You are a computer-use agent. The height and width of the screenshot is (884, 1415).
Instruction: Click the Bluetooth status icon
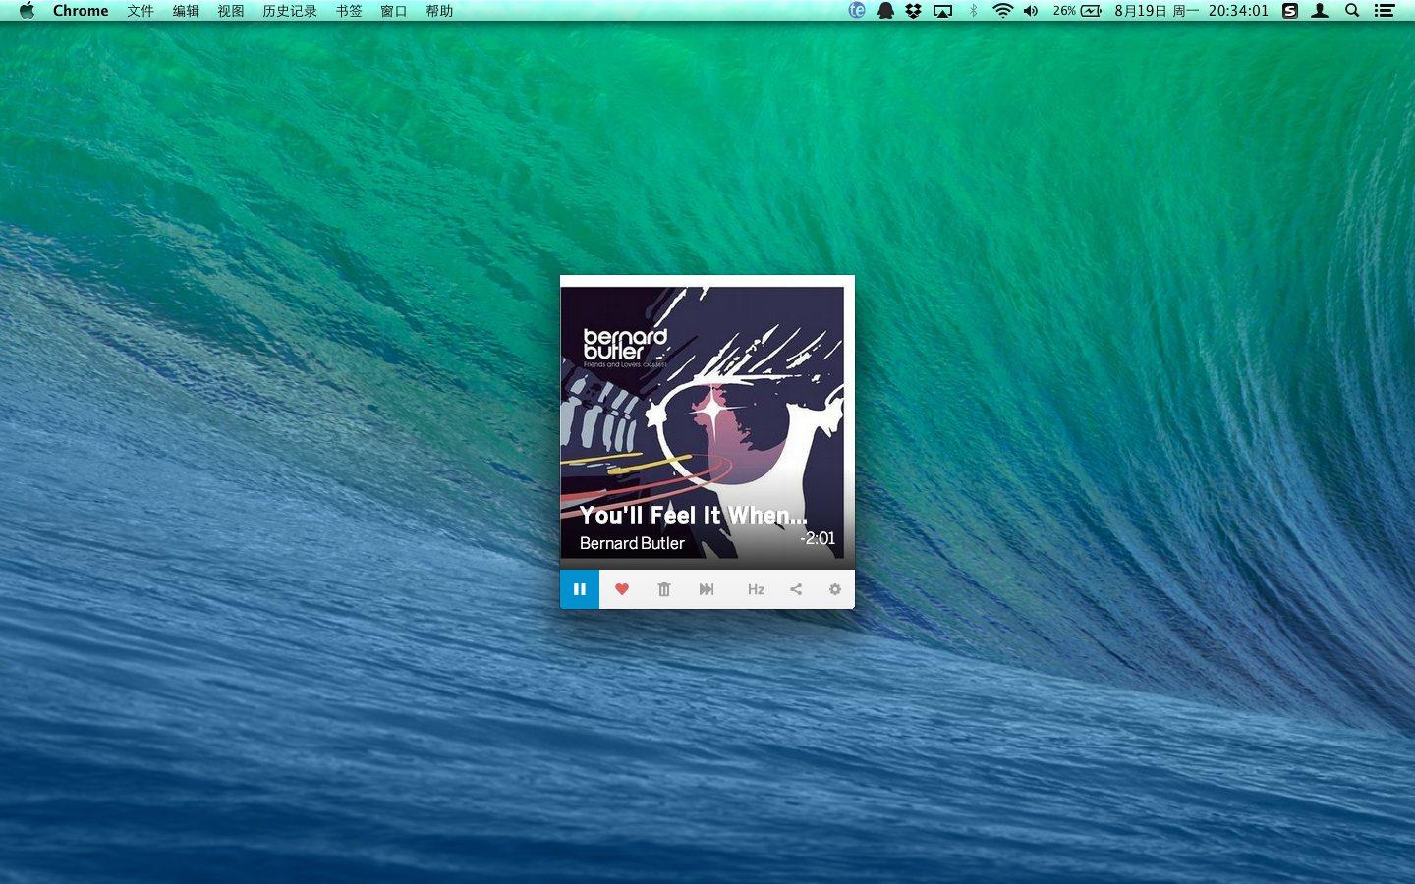click(973, 11)
